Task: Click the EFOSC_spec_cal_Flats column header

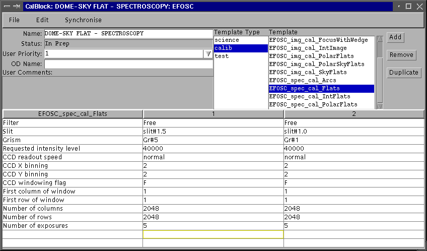Action: pyautogui.click(x=73, y=114)
